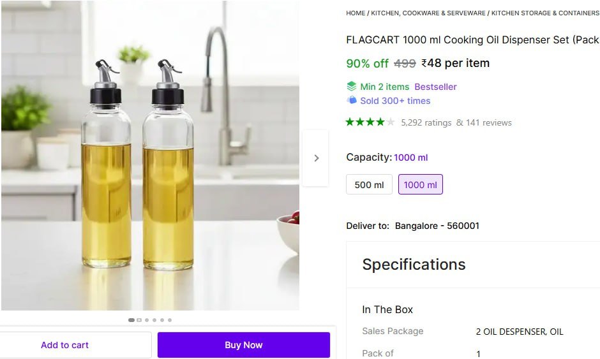Open the 5,292 ratings link

pos(426,122)
